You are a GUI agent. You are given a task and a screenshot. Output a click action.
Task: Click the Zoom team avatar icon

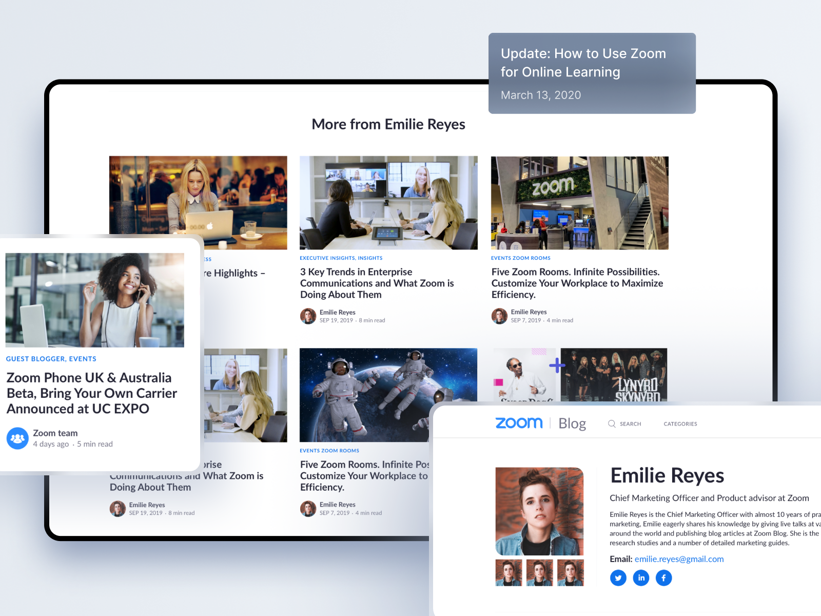click(x=18, y=438)
